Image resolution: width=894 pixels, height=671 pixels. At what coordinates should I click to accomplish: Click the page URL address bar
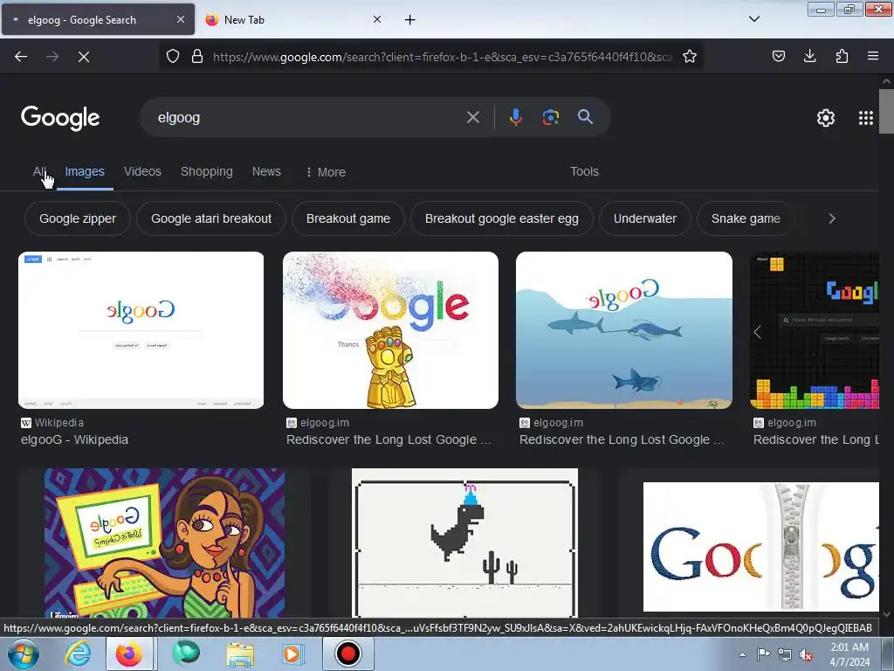(x=443, y=57)
